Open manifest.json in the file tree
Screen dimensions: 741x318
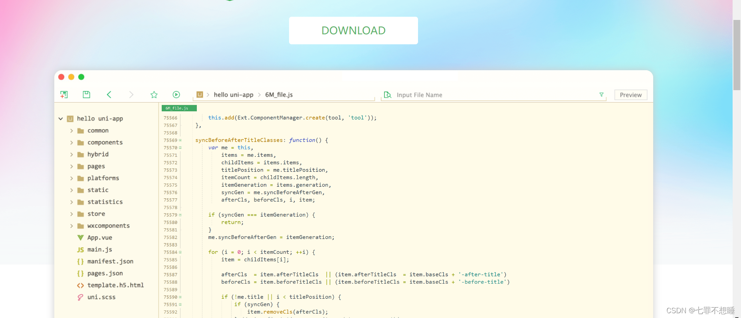tap(110, 261)
